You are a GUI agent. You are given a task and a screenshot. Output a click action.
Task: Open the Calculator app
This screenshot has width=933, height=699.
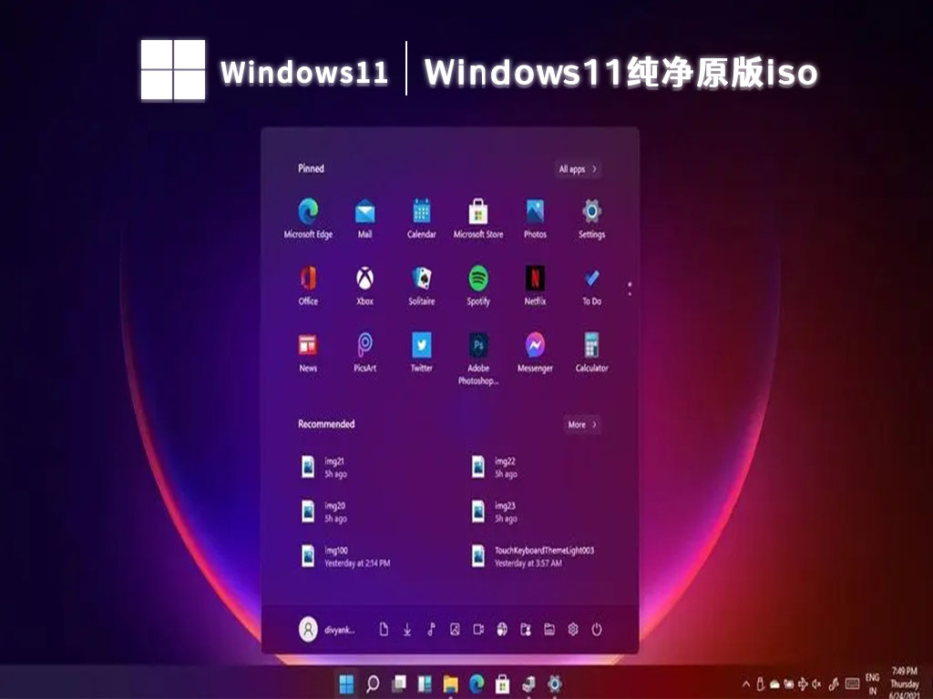592,344
